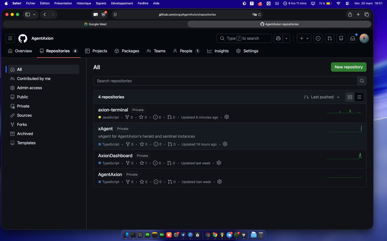Open the Copilot chat icon
The width and height of the screenshot is (387, 241).
(278, 38)
